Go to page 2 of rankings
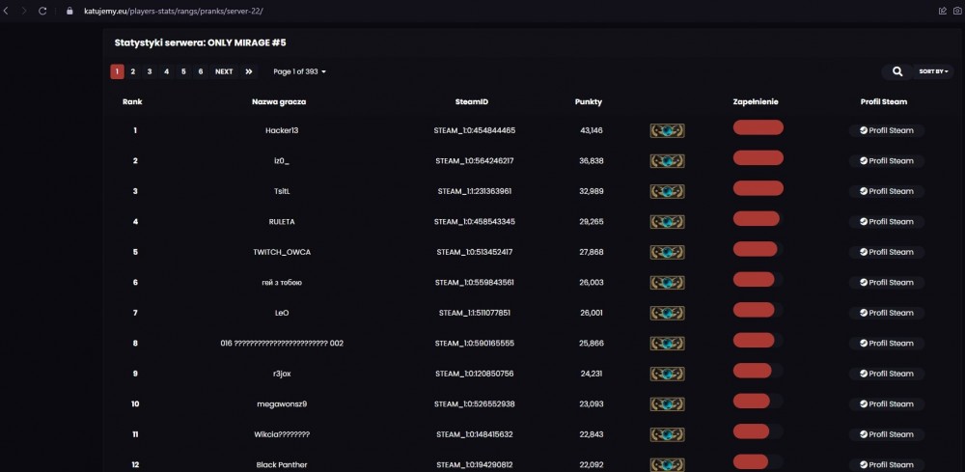Image resolution: width=965 pixels, height=472 pixels. coord(132,71)
